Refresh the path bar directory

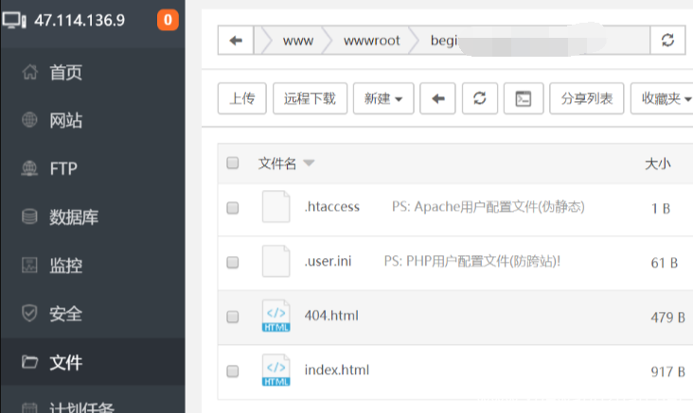click(667, 41)
